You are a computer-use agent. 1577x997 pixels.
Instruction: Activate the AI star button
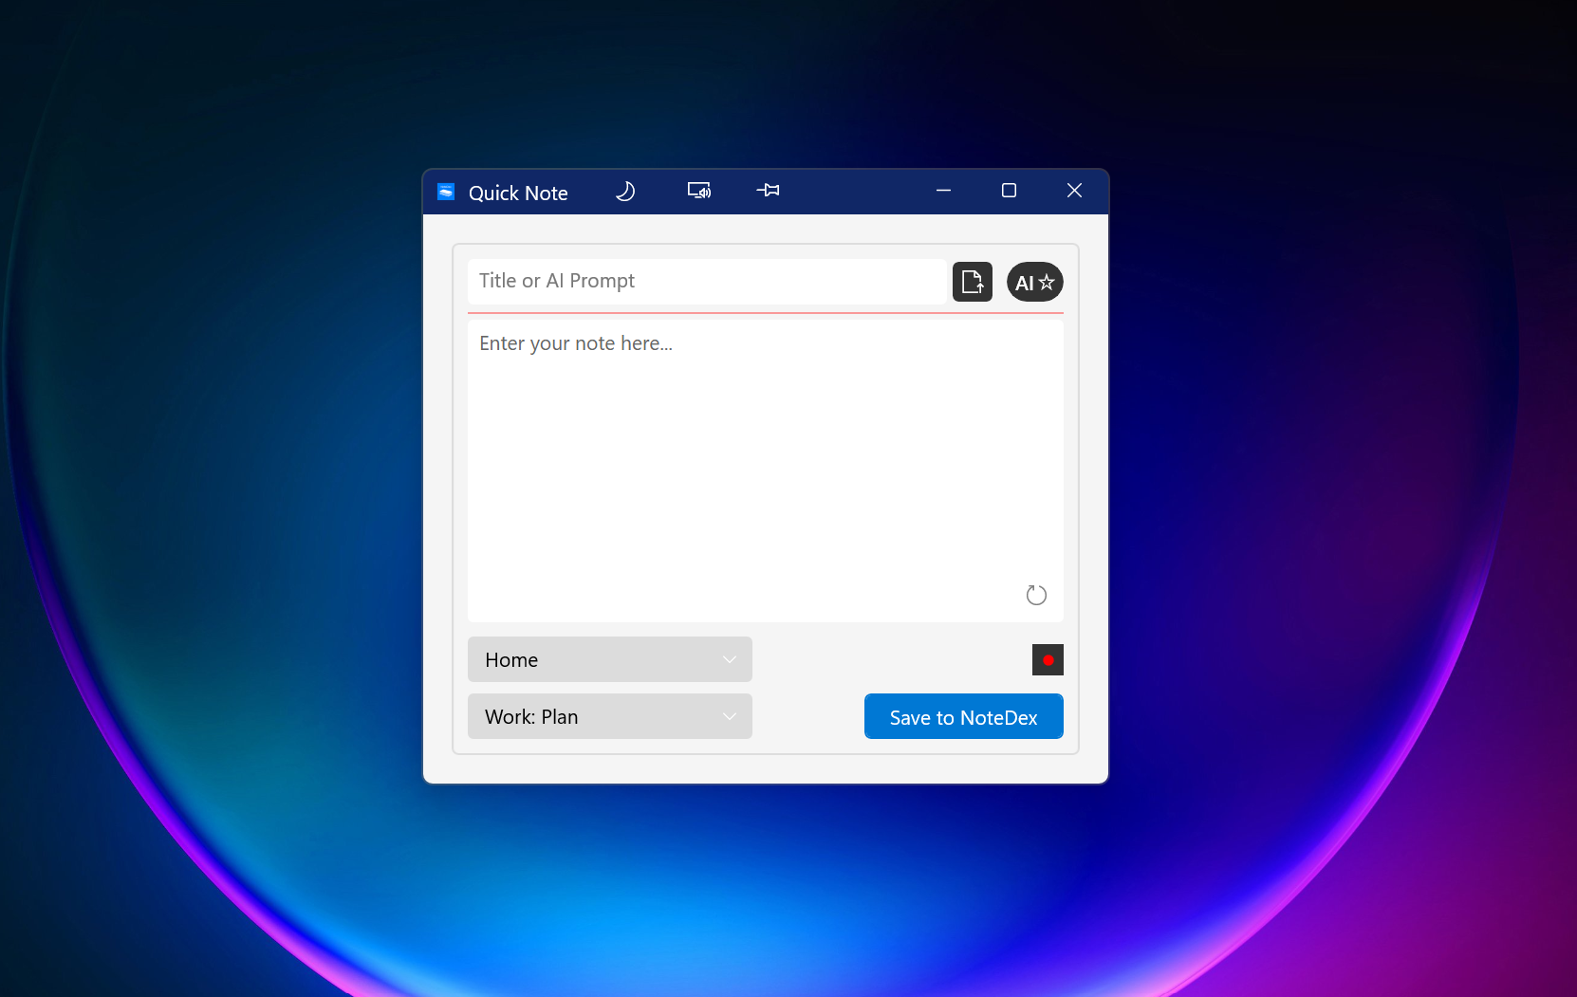[x=1035, y=282]
